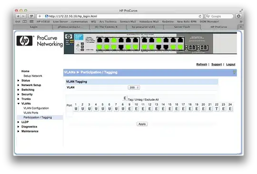Toggle port 9 tagging button

pos(129,109)
